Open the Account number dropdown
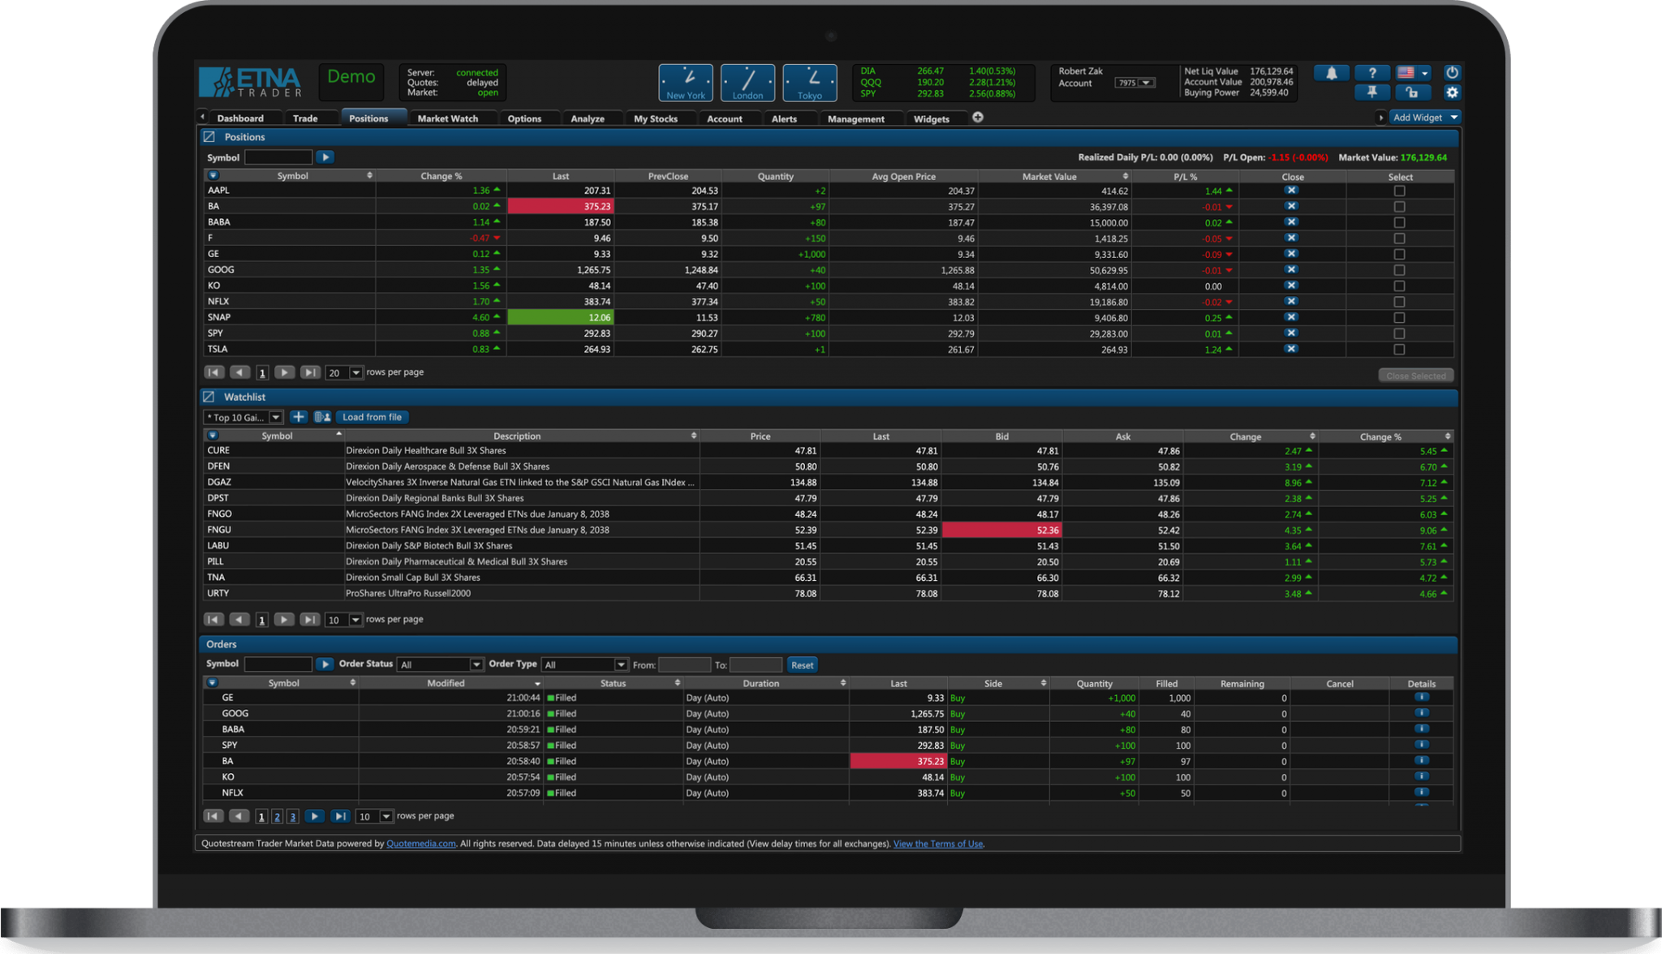The image size is (1662, 954). click(x=1134, y=82)
